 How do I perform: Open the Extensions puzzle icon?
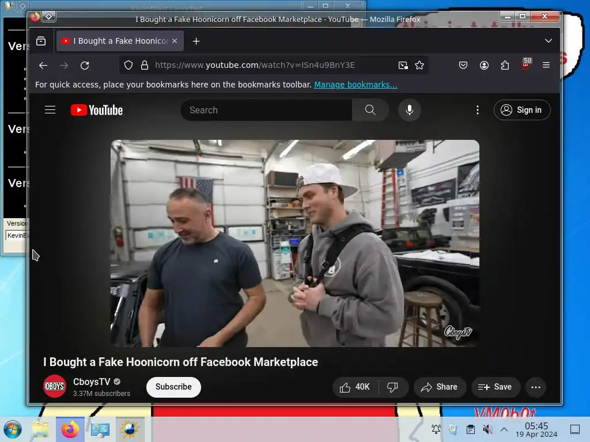point(505,66)
